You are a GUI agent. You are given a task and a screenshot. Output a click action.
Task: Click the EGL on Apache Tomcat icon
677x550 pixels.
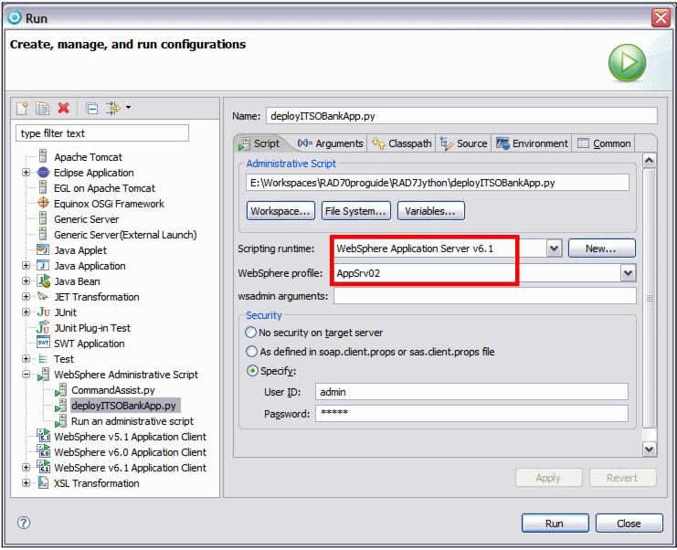pyautogui.click(x=43, y=187)
